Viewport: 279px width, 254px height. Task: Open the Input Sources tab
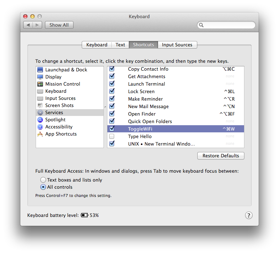177,45
